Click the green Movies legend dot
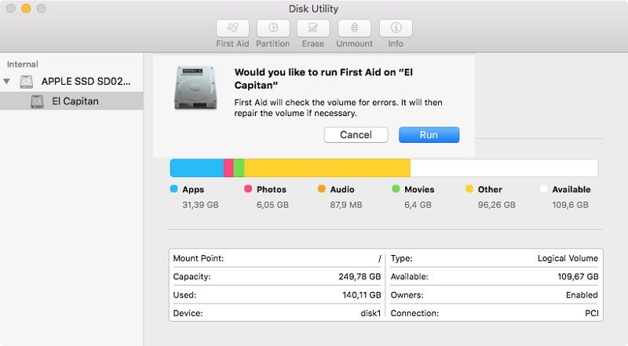The height and width of the screenshot is (346, 628). coord(396,189)
